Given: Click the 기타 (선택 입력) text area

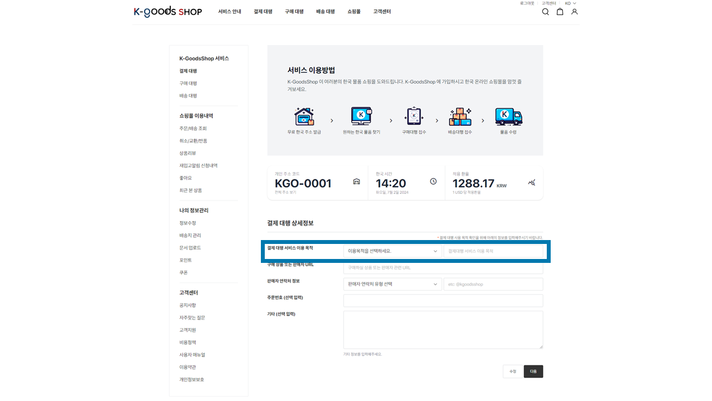Looking at the screenshot, I should coord(443,330).
